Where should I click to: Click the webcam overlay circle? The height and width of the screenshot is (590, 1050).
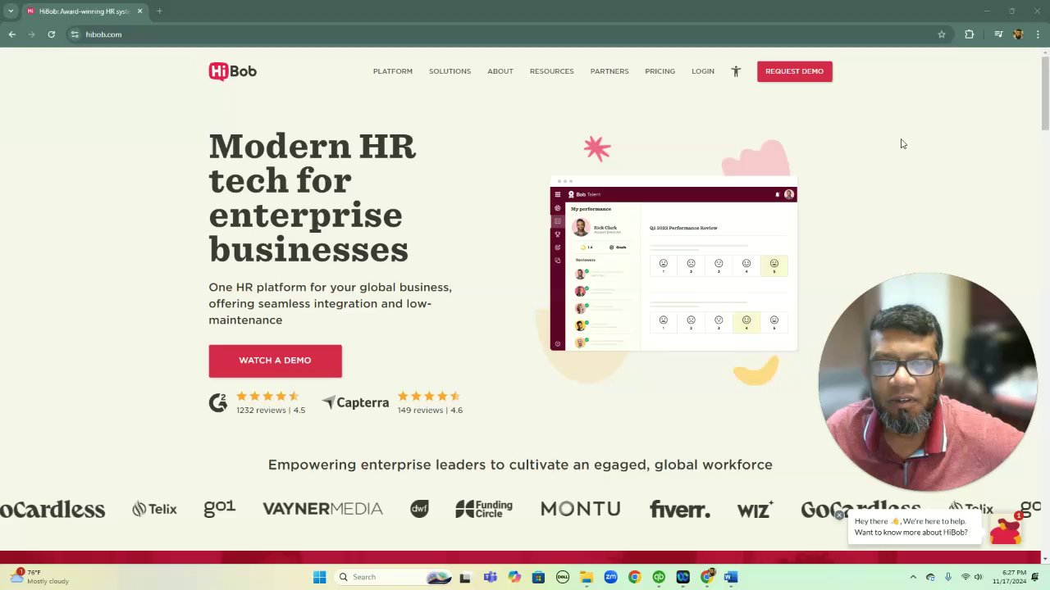[928, 382]
